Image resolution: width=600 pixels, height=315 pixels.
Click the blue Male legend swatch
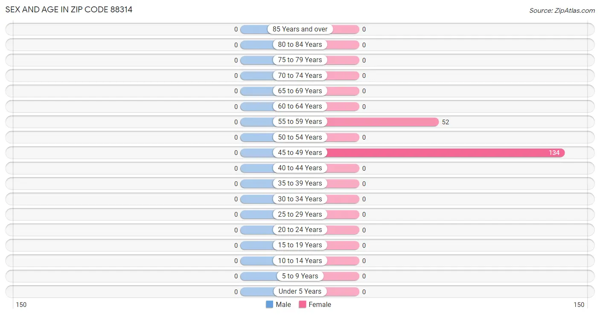click(x=269, y=304)
